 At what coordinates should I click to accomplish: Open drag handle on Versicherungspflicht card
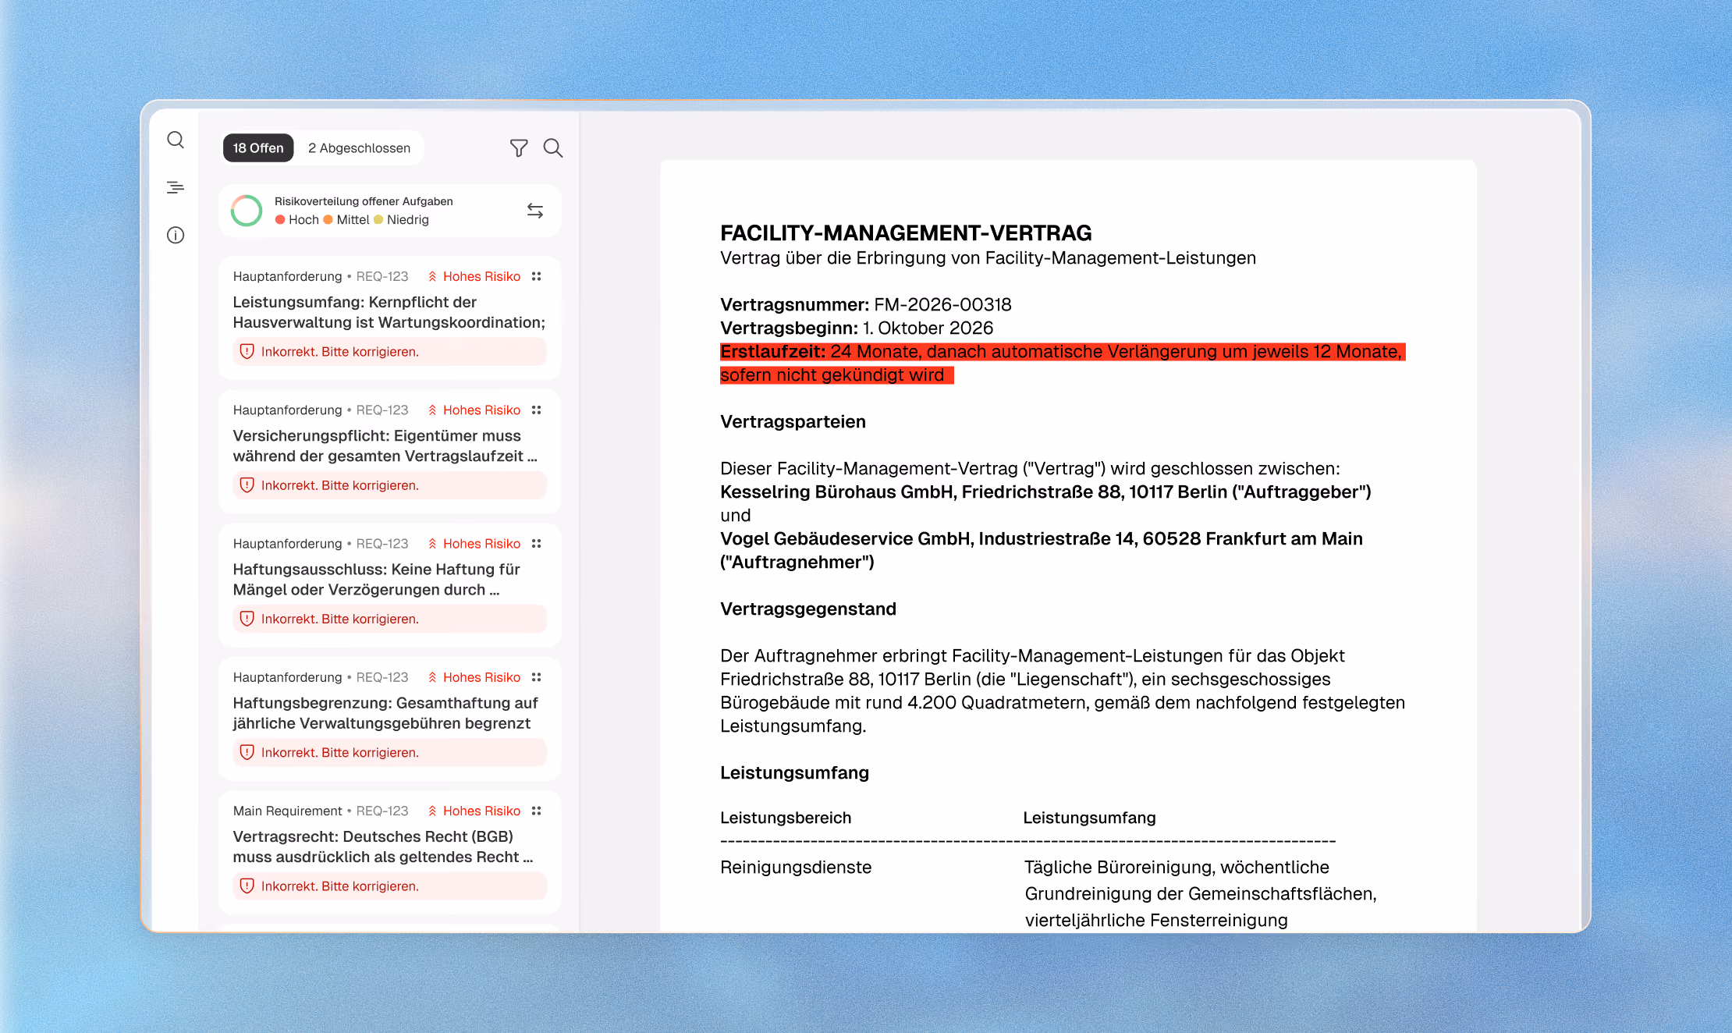pos(537,410)
